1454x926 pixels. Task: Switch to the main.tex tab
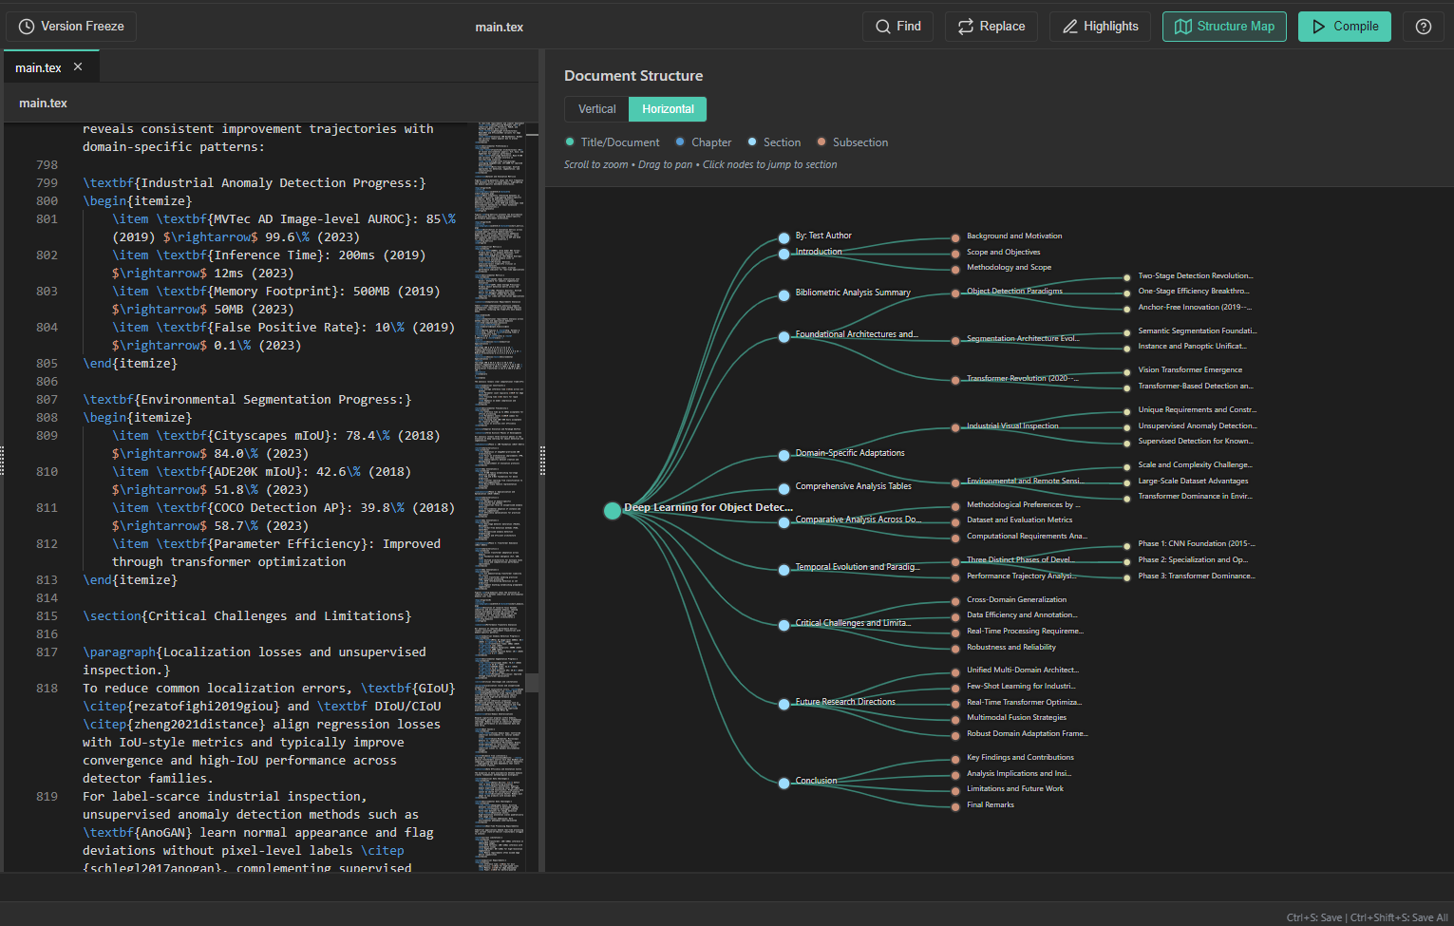click(38, 67)
